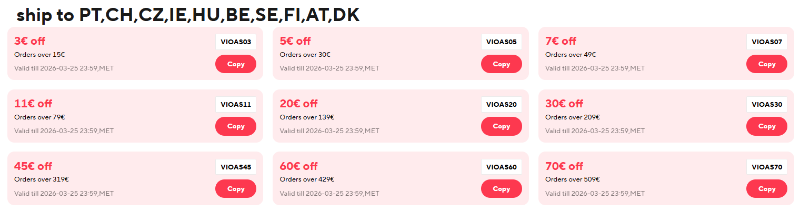This screenshot has height=211, width=800.
Task: Select the VIOAS11 code box
Action: click(x=235, y=104)
